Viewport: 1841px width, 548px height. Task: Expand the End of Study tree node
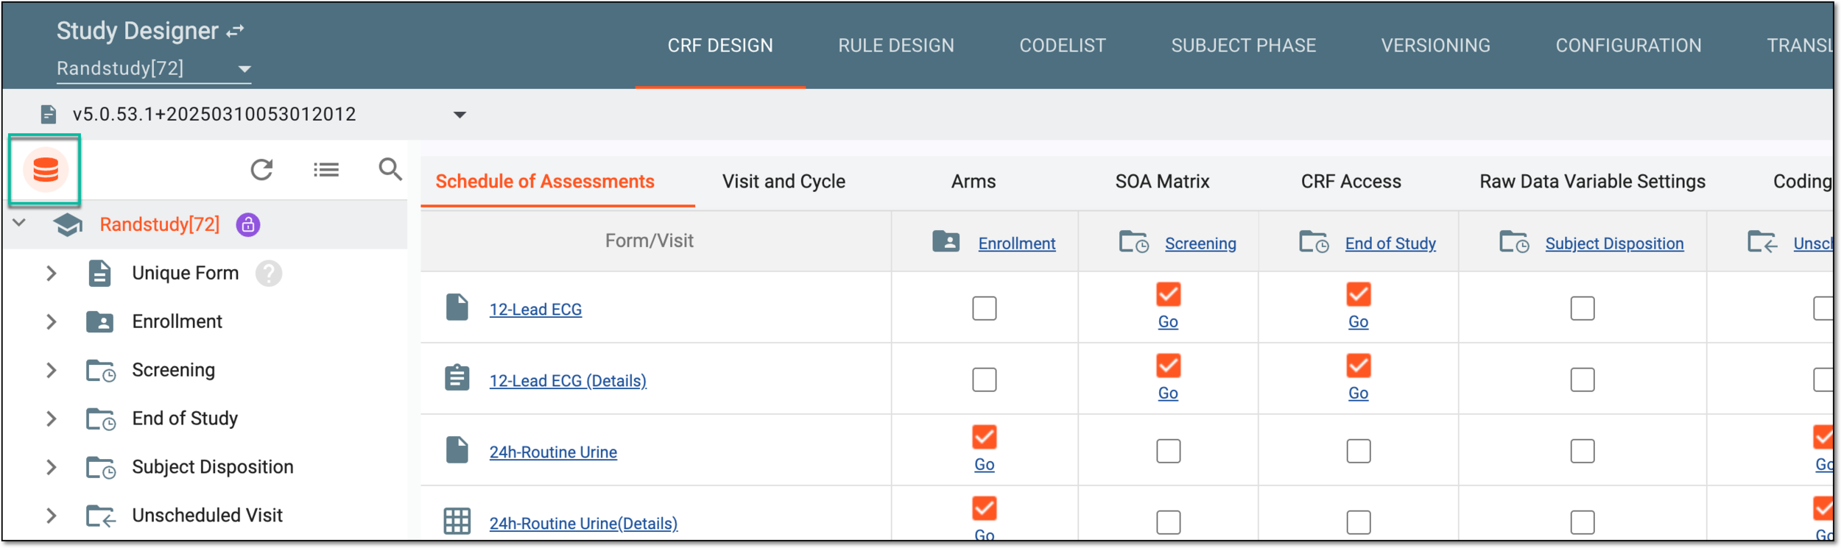point(51,419)
